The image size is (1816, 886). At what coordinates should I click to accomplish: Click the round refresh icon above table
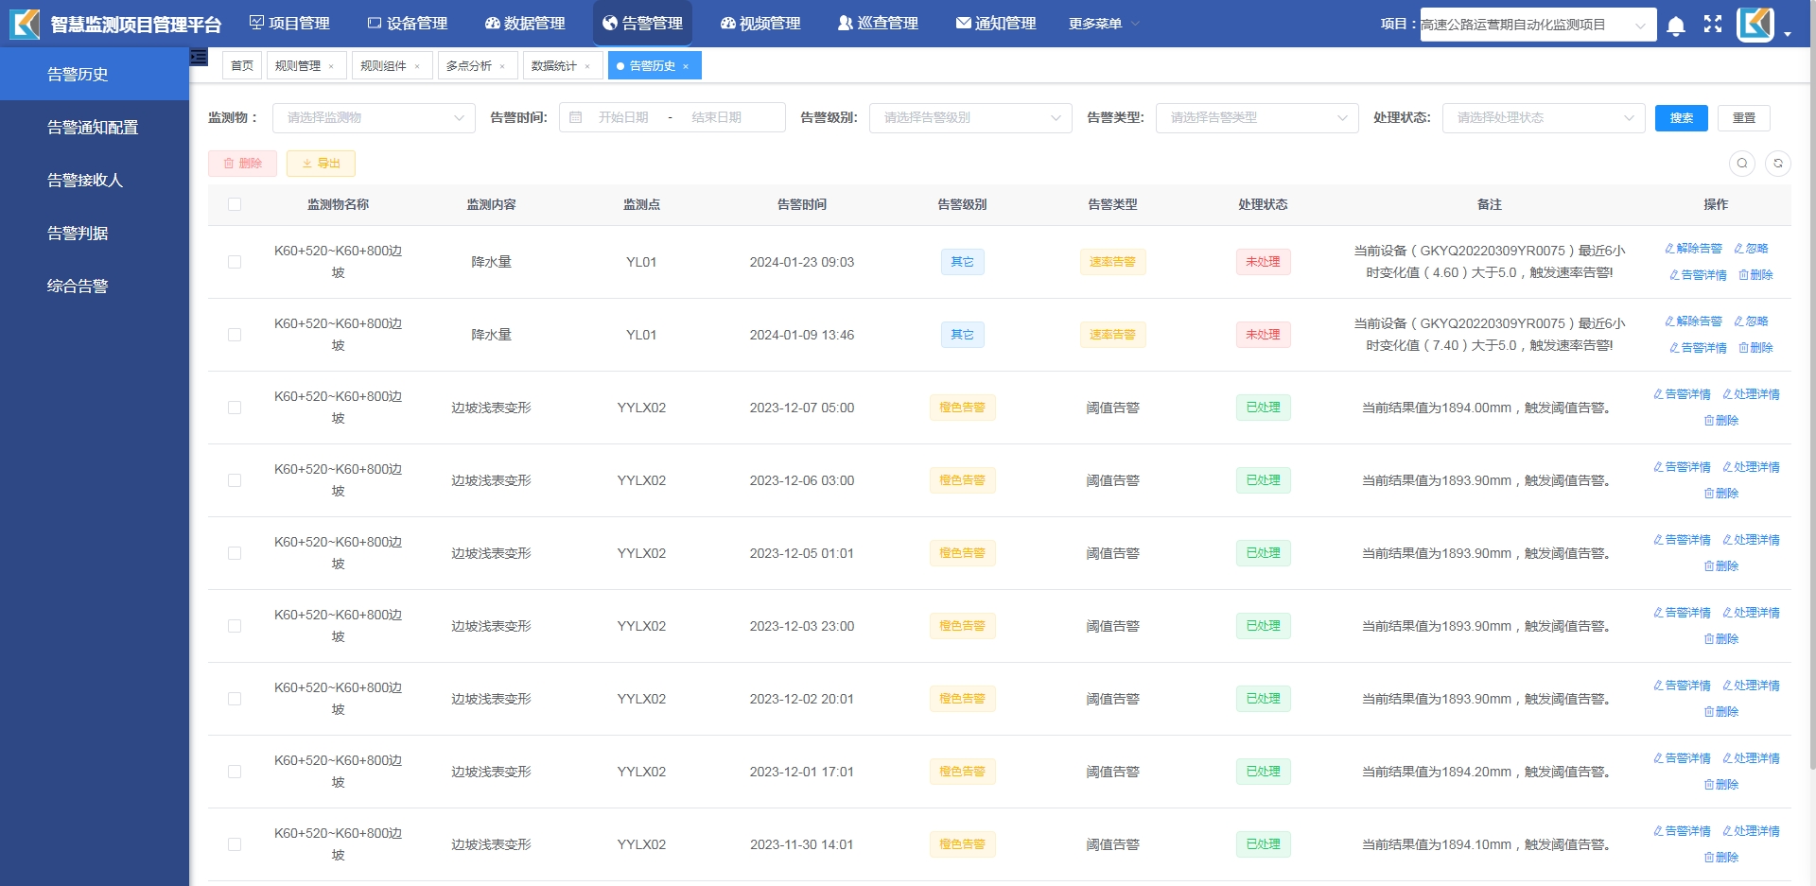pyautogui.click(x=1777, y=164)
